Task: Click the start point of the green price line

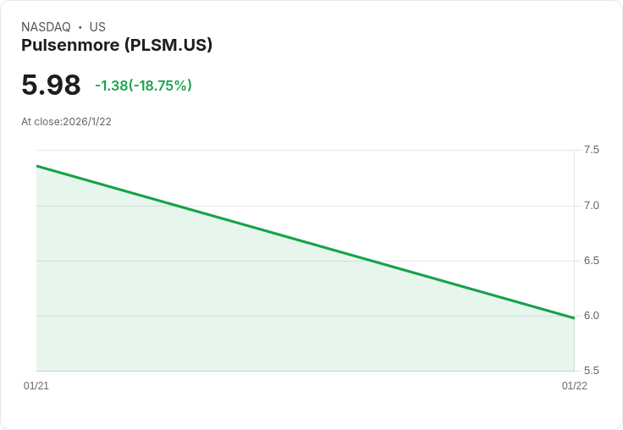Action: tap(37, 166)
